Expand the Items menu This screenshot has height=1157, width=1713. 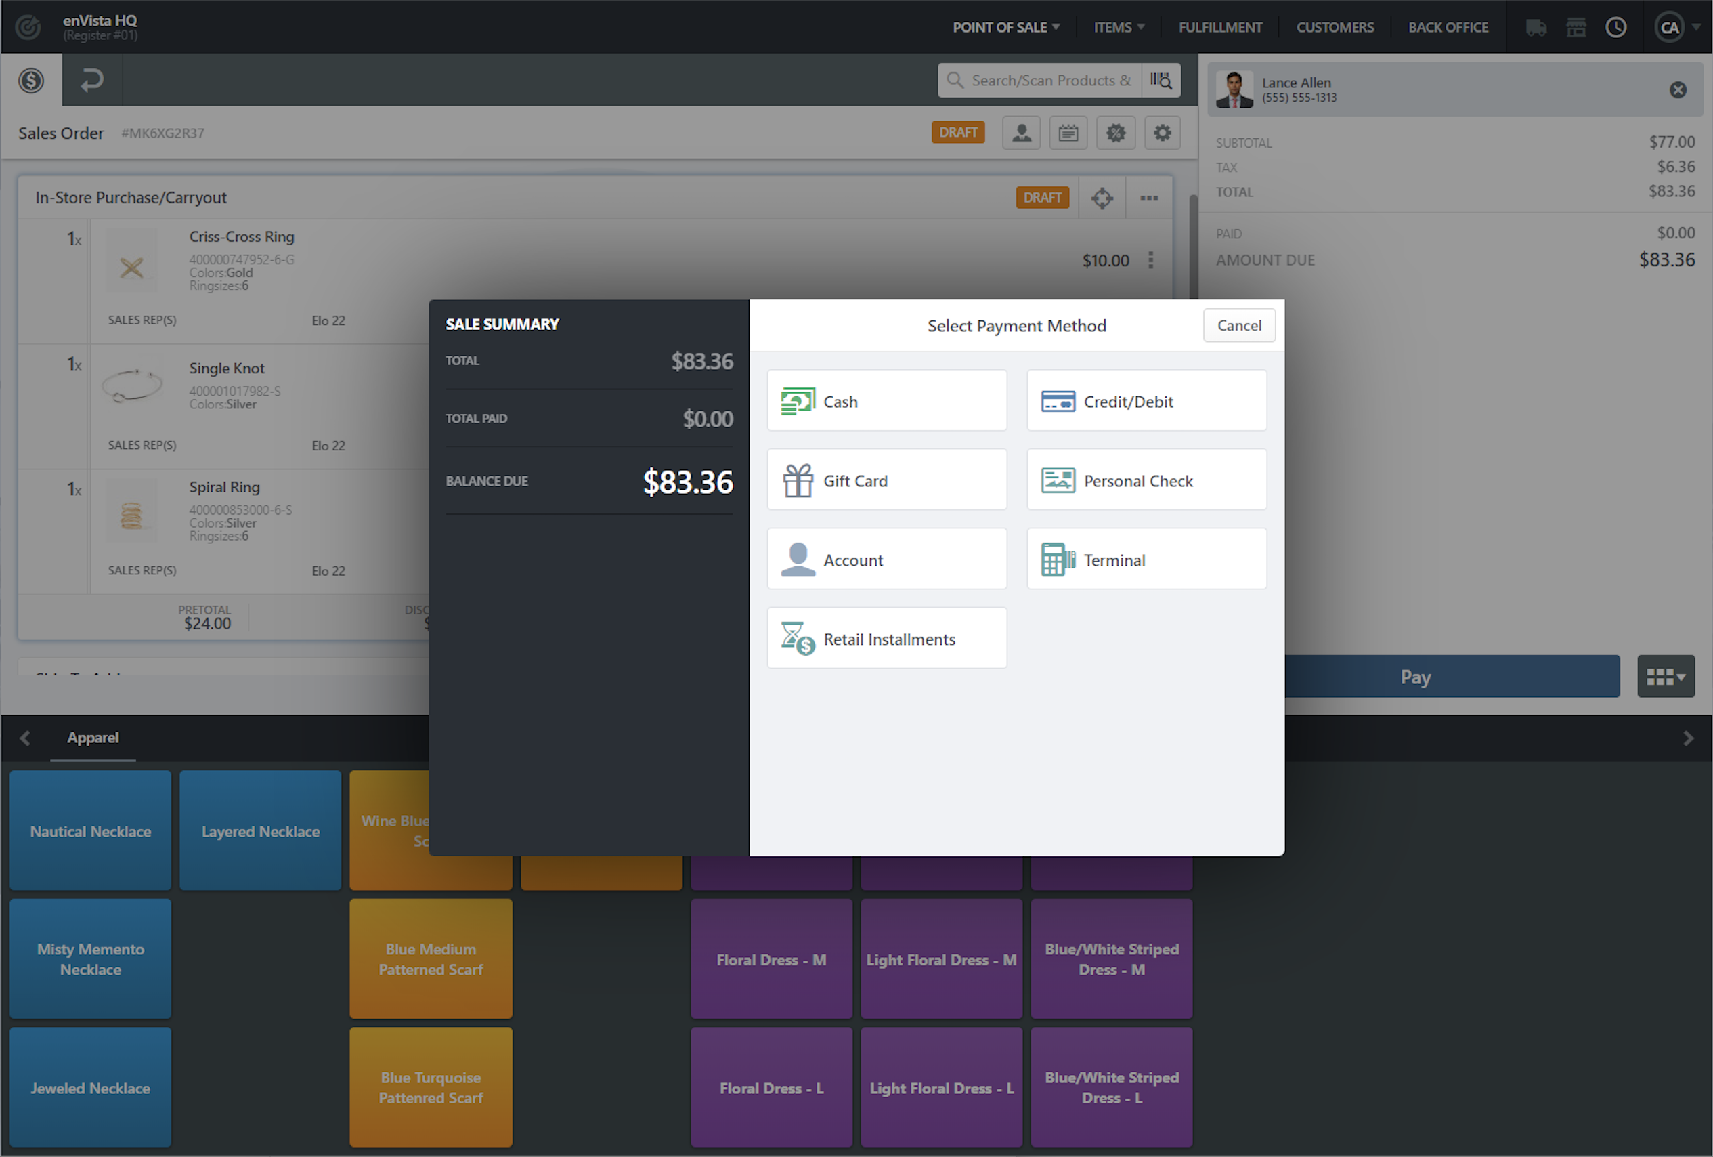[x=1118, y=27]
